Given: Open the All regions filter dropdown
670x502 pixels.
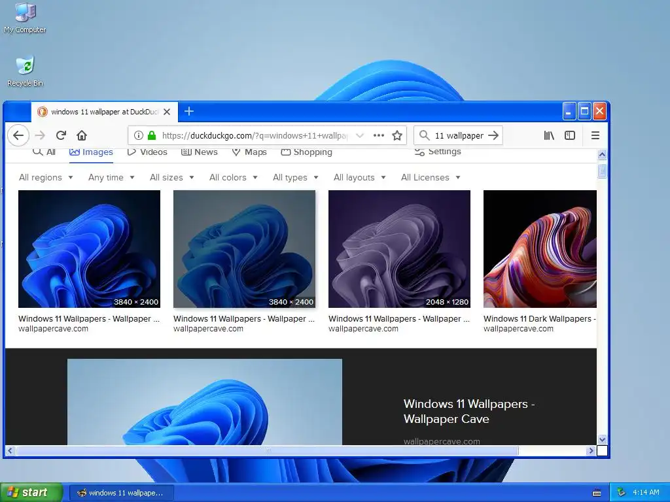Looking at the screenshot, I should 46,178.
